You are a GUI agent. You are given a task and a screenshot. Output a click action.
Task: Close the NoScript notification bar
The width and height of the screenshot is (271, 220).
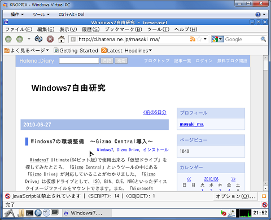point(264,196)
